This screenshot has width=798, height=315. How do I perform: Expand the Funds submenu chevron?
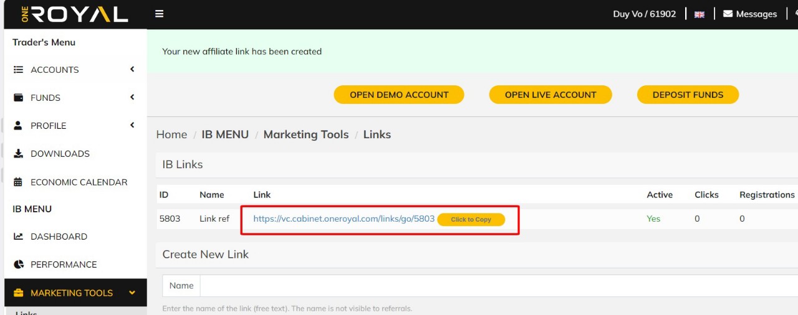(132, 97)
